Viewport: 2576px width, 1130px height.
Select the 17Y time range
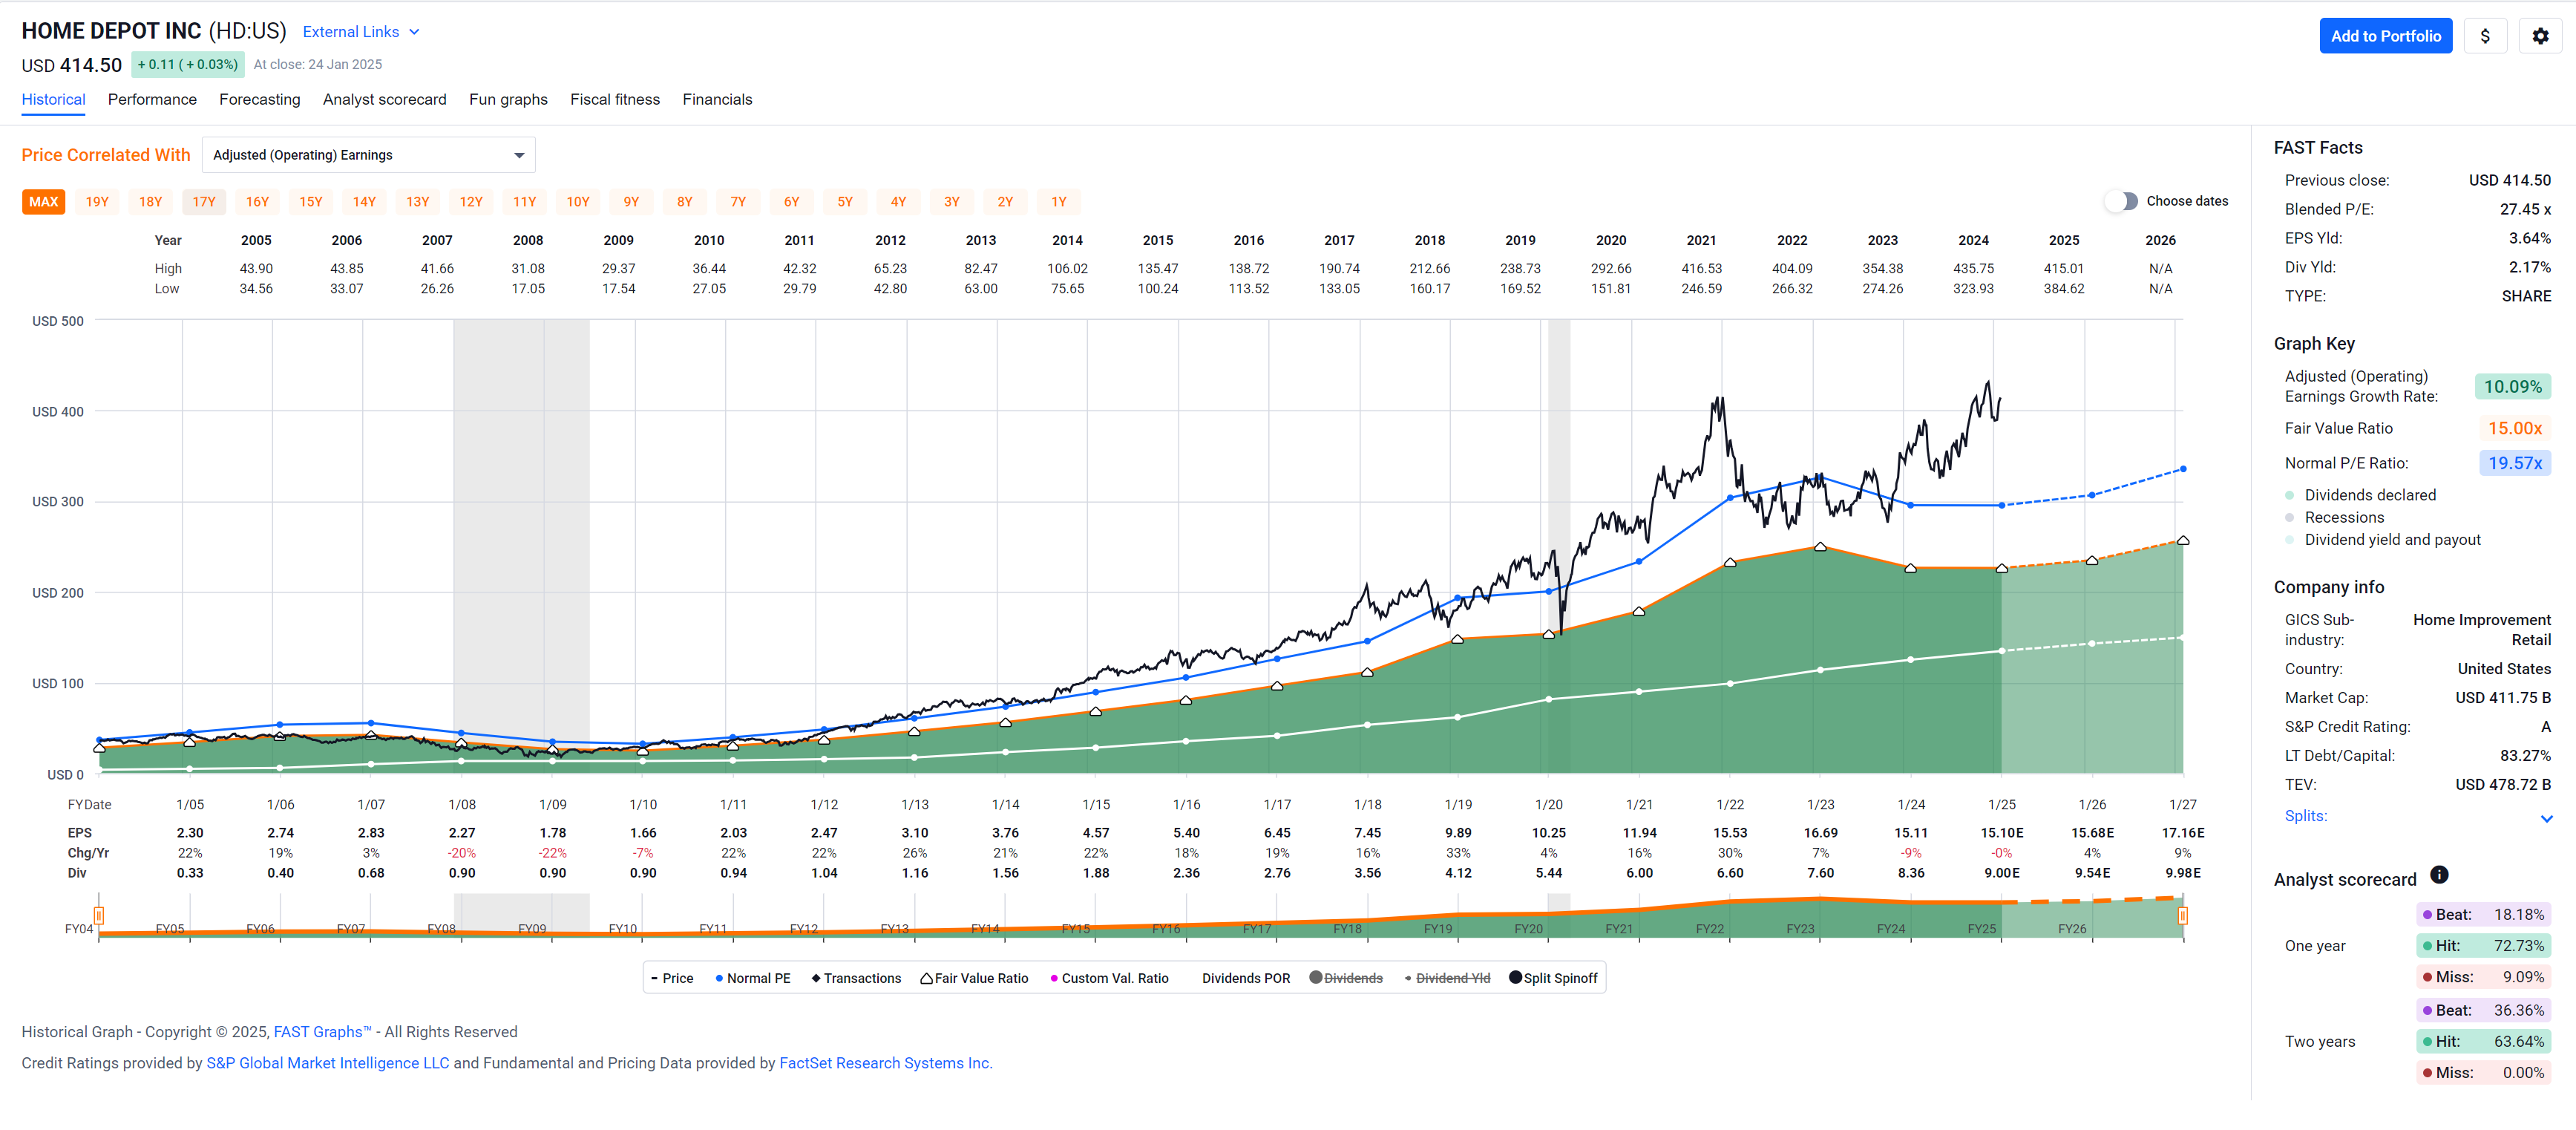204,201
